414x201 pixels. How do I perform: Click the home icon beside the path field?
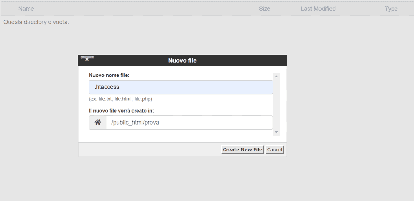pyautogui.click(x=98, y=123)
